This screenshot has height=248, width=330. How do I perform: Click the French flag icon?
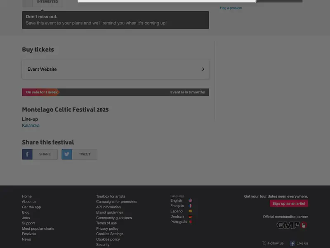[190, 206]
